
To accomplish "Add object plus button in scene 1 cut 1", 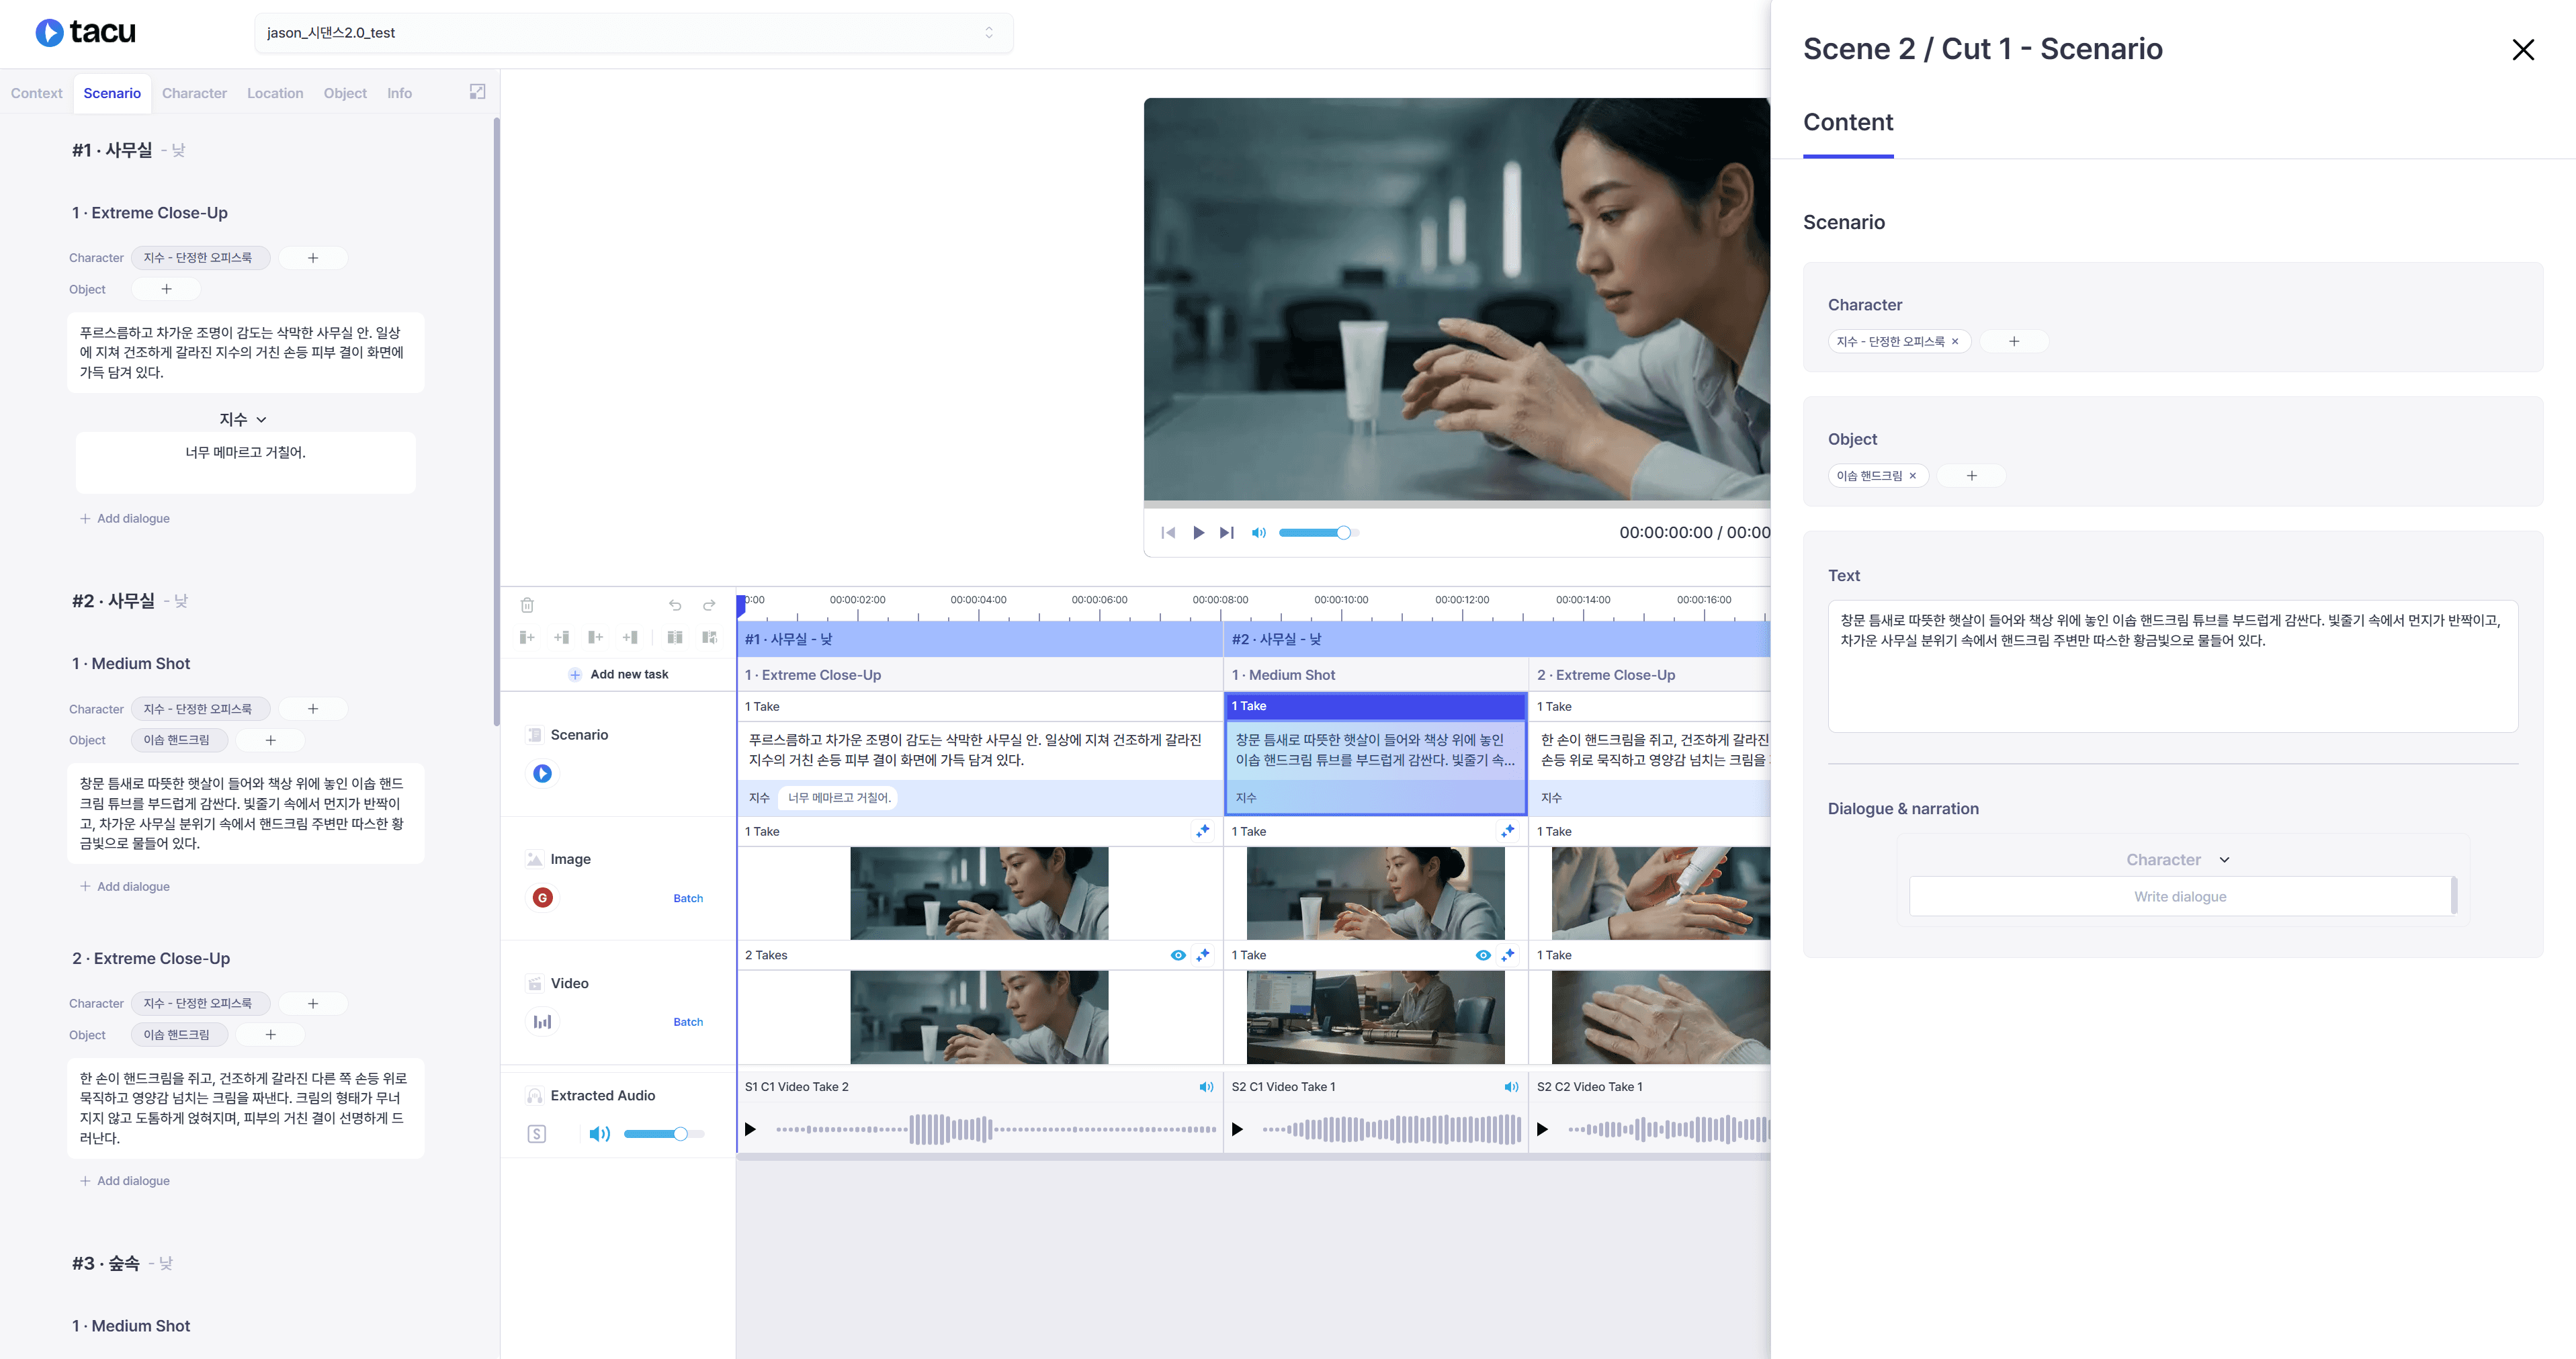I will click(167, 289).
